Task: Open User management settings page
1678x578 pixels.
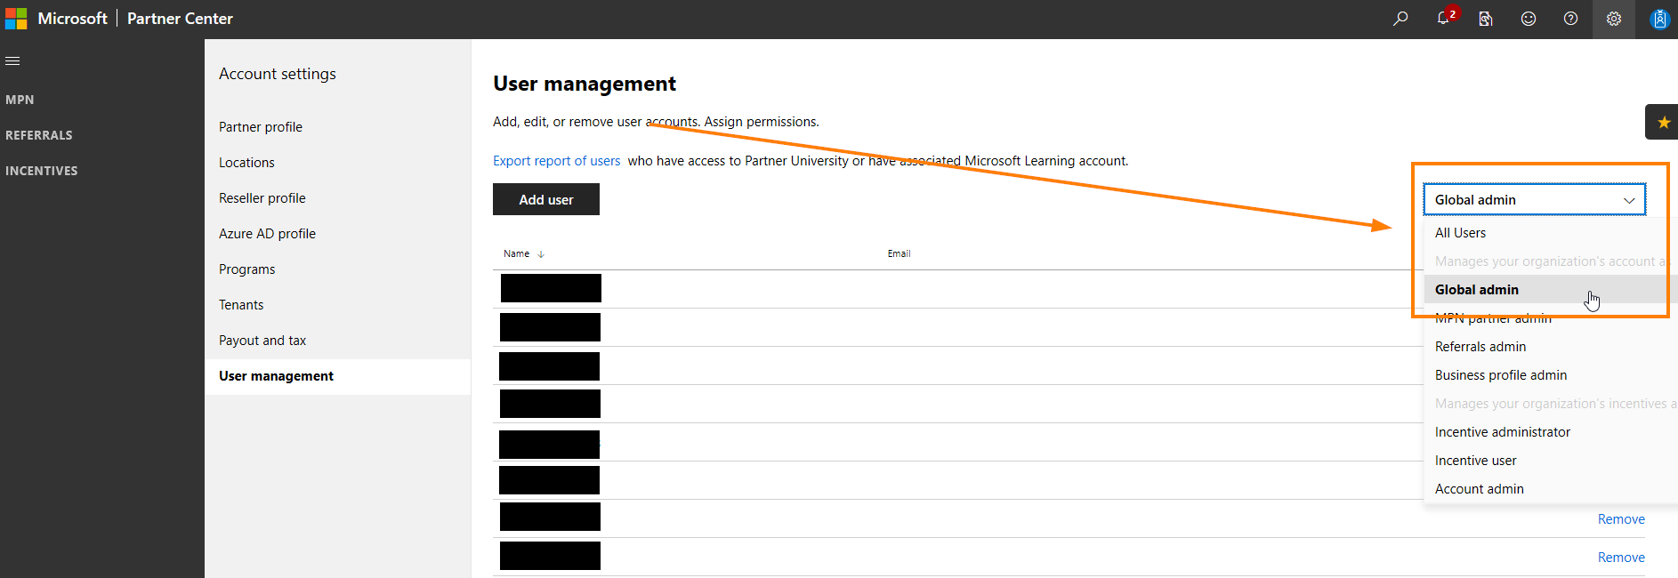Action: [x=276, y=376]
